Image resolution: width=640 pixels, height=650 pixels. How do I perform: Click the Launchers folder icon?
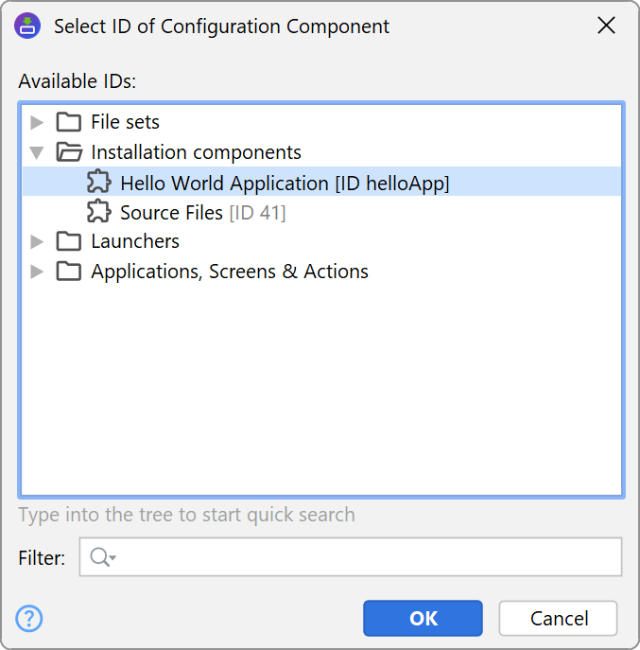click(x=68, y=241)
